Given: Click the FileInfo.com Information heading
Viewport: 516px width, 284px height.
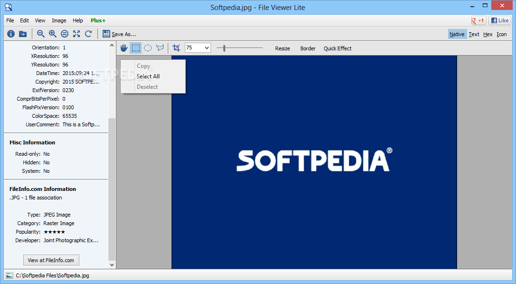Looking at the screenshot, I should click(43, 189).
